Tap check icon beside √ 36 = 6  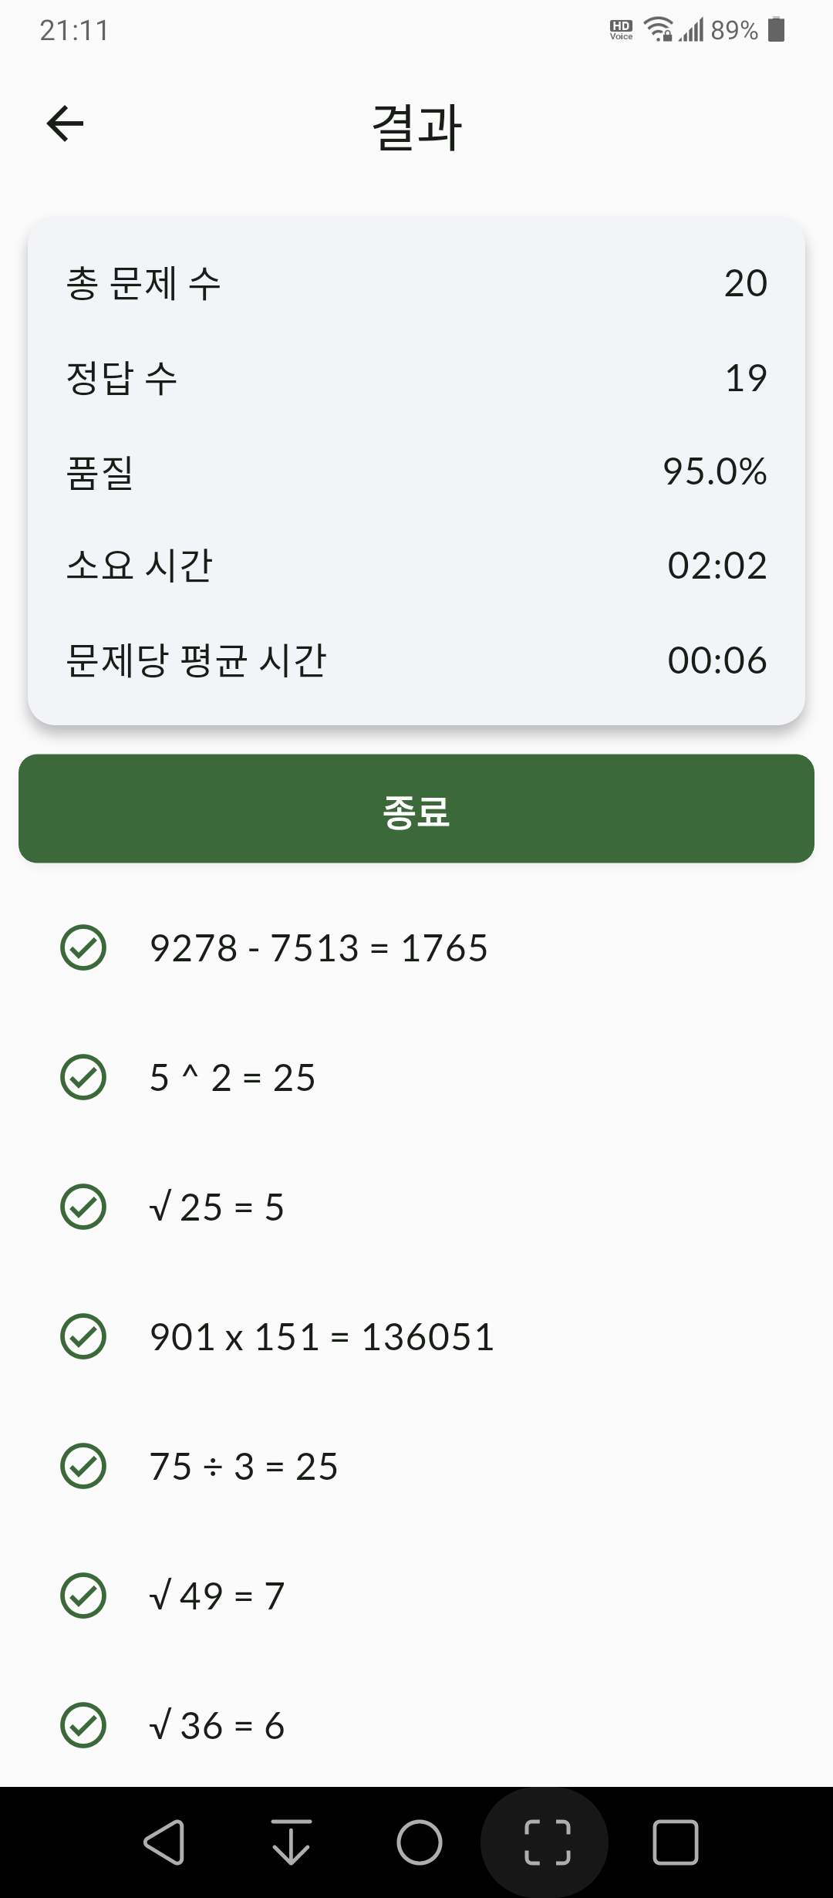[x=83, y=1725]
